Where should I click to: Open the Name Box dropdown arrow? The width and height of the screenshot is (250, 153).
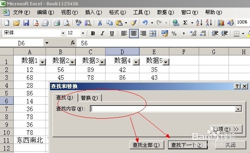[x=47, y=43]
